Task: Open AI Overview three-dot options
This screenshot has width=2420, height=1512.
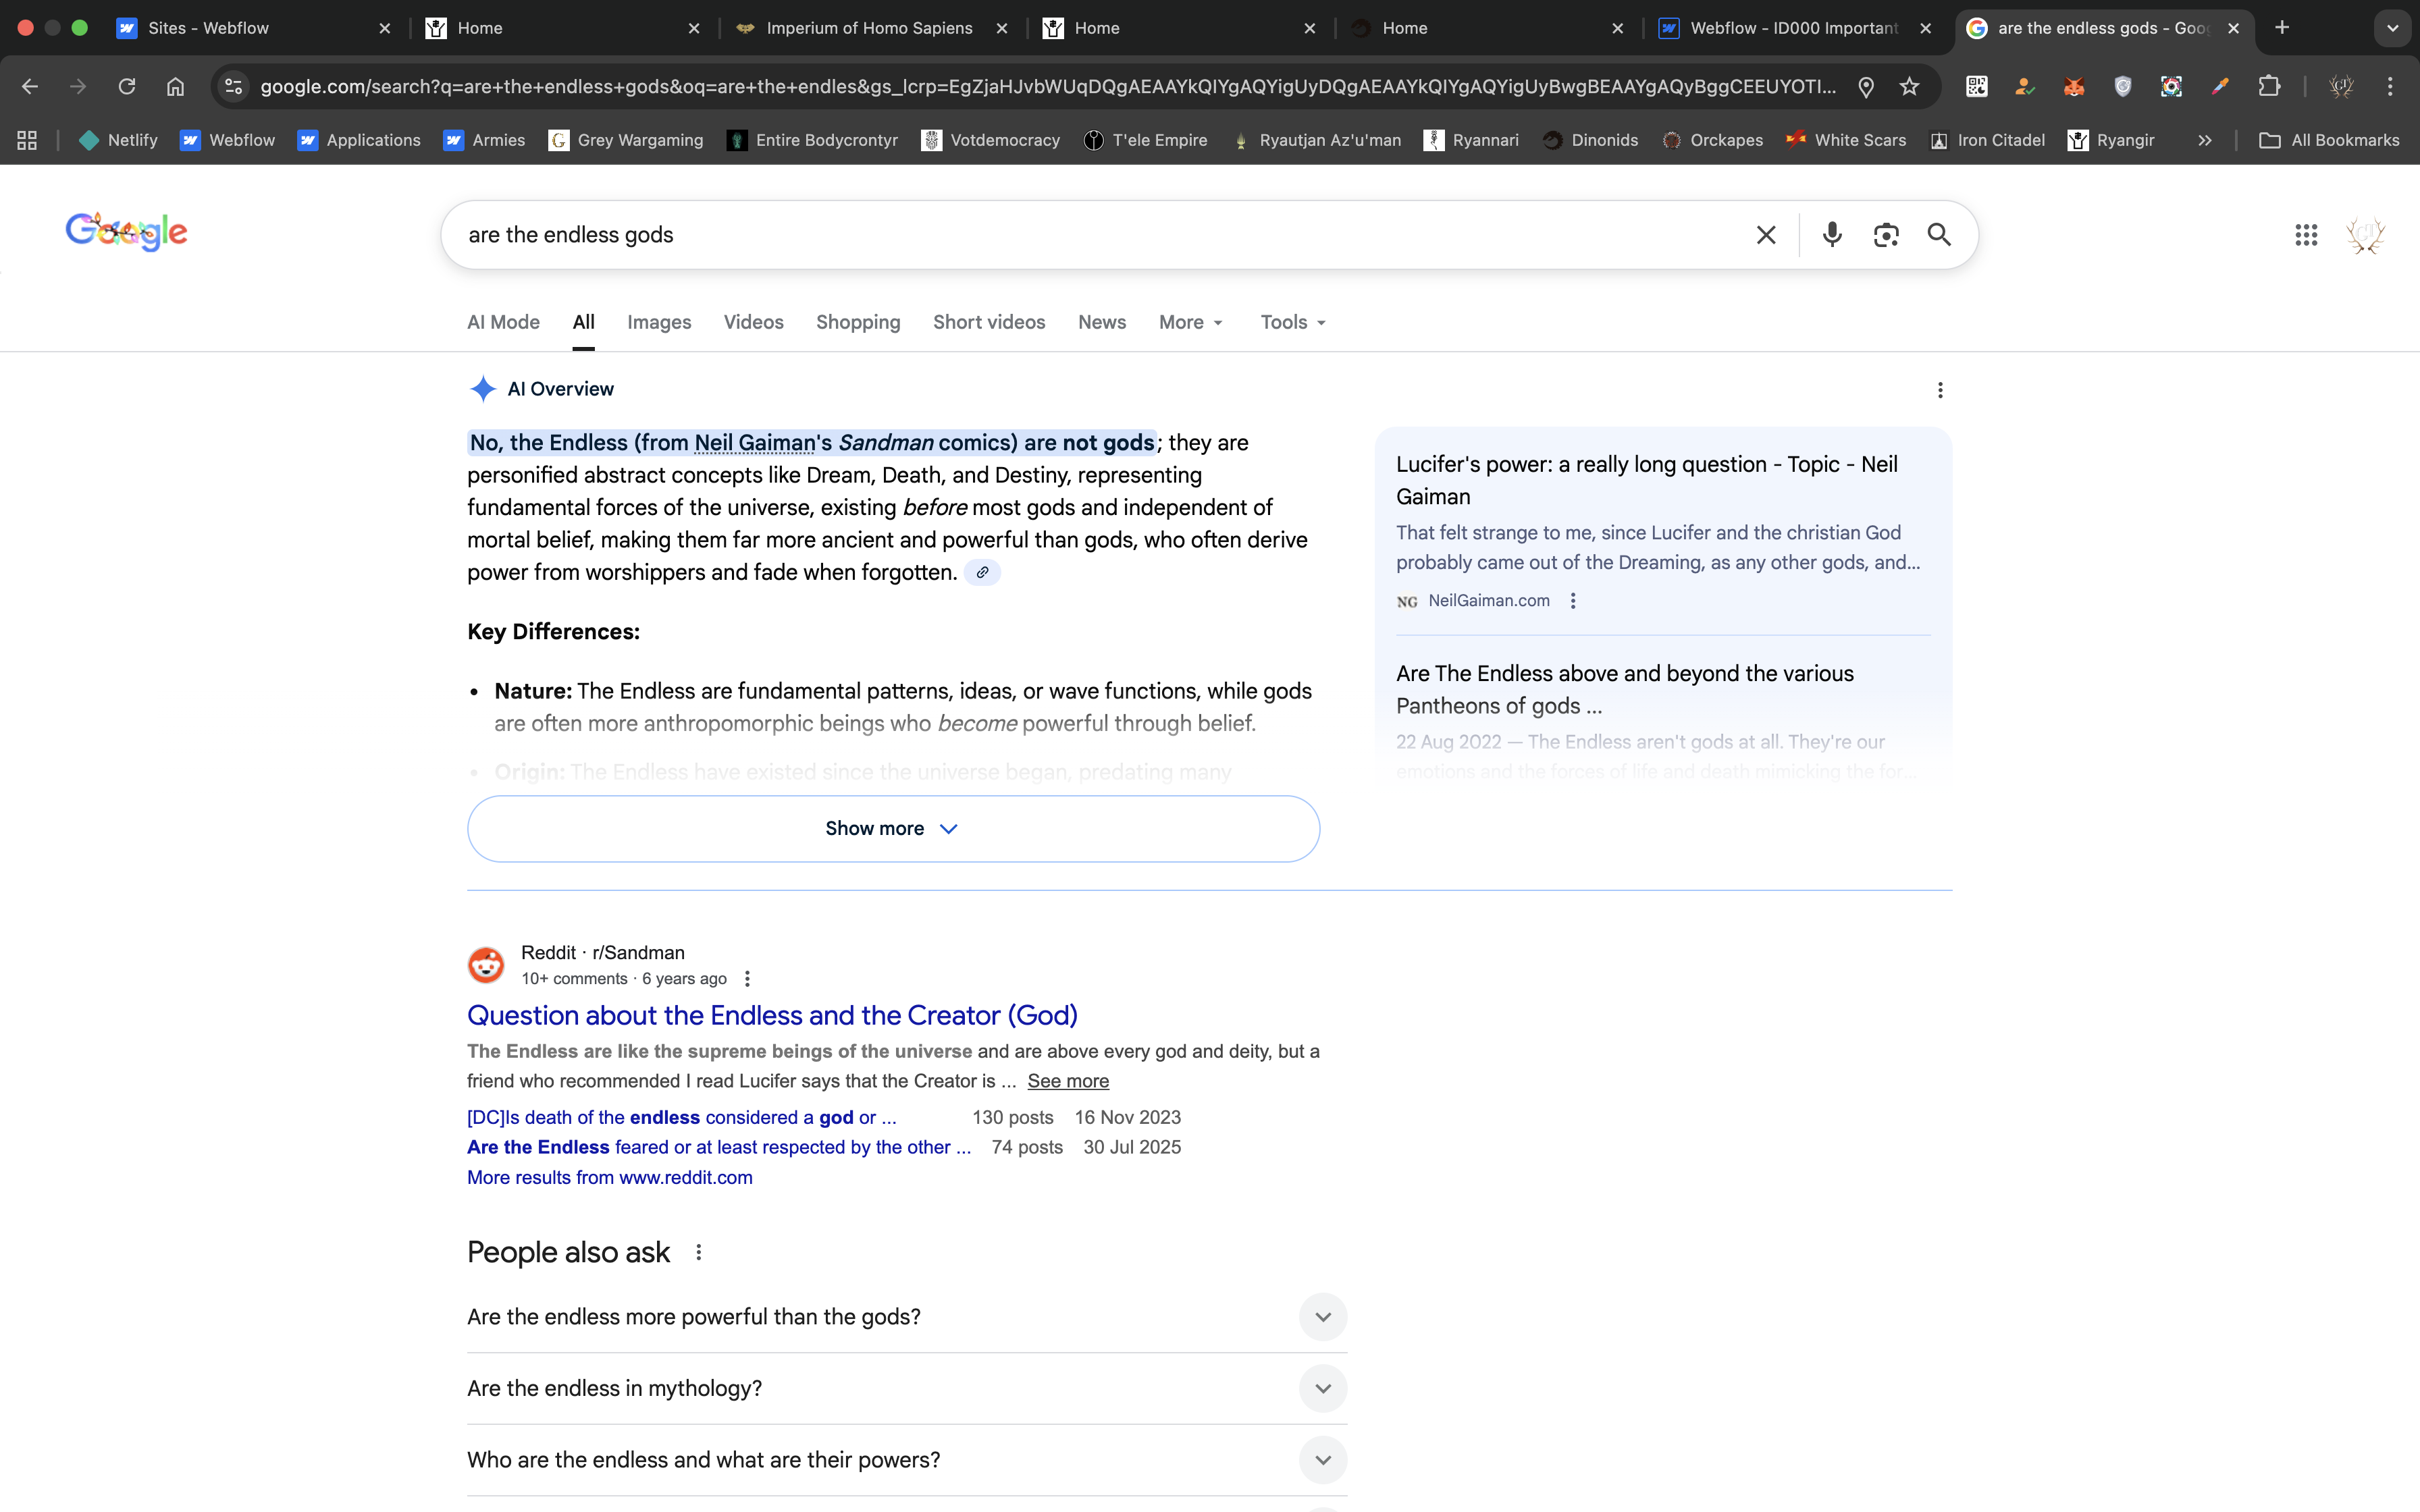Action: [x=1940, y=390]
